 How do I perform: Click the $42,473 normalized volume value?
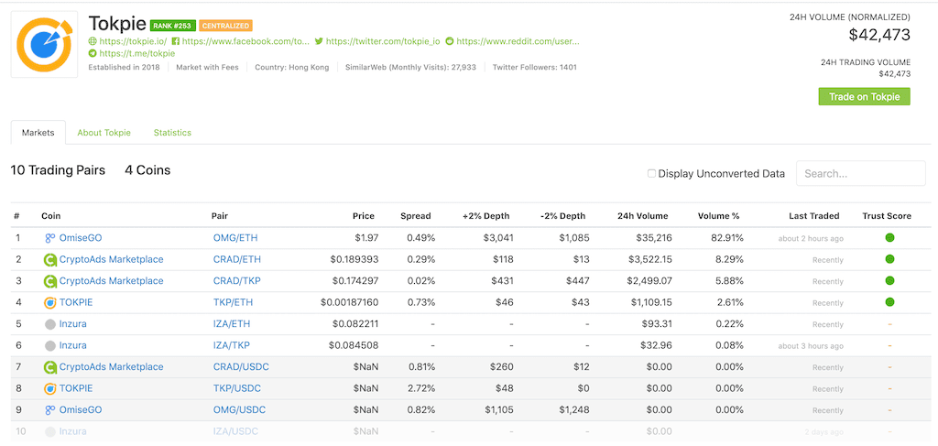point(879,35)
